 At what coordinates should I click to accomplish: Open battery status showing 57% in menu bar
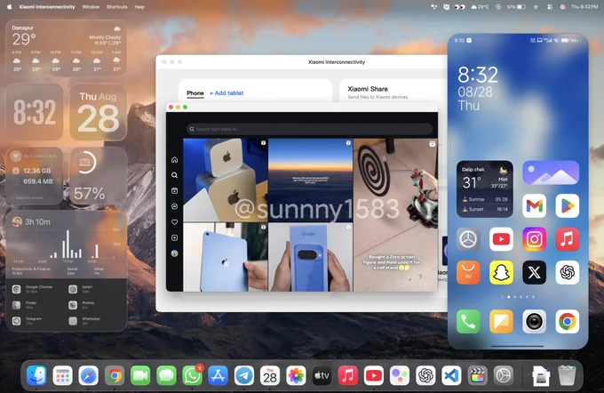(x=516, y=6)
